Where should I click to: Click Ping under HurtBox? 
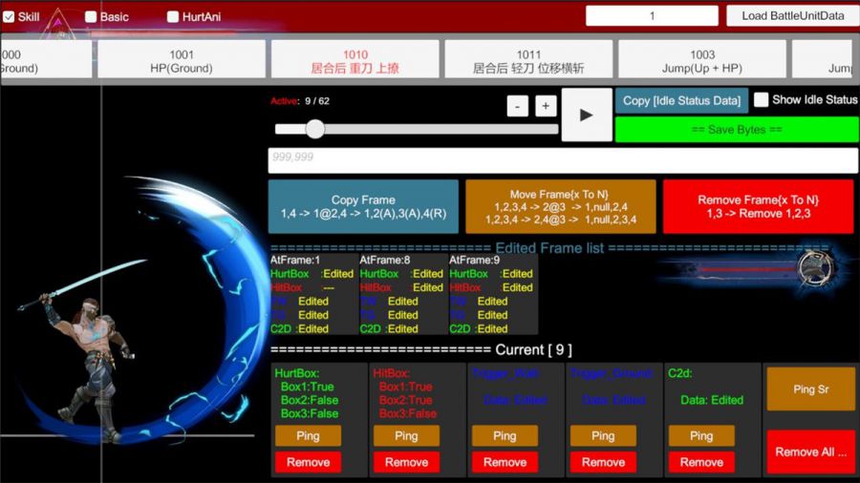(x=308, y=436)
